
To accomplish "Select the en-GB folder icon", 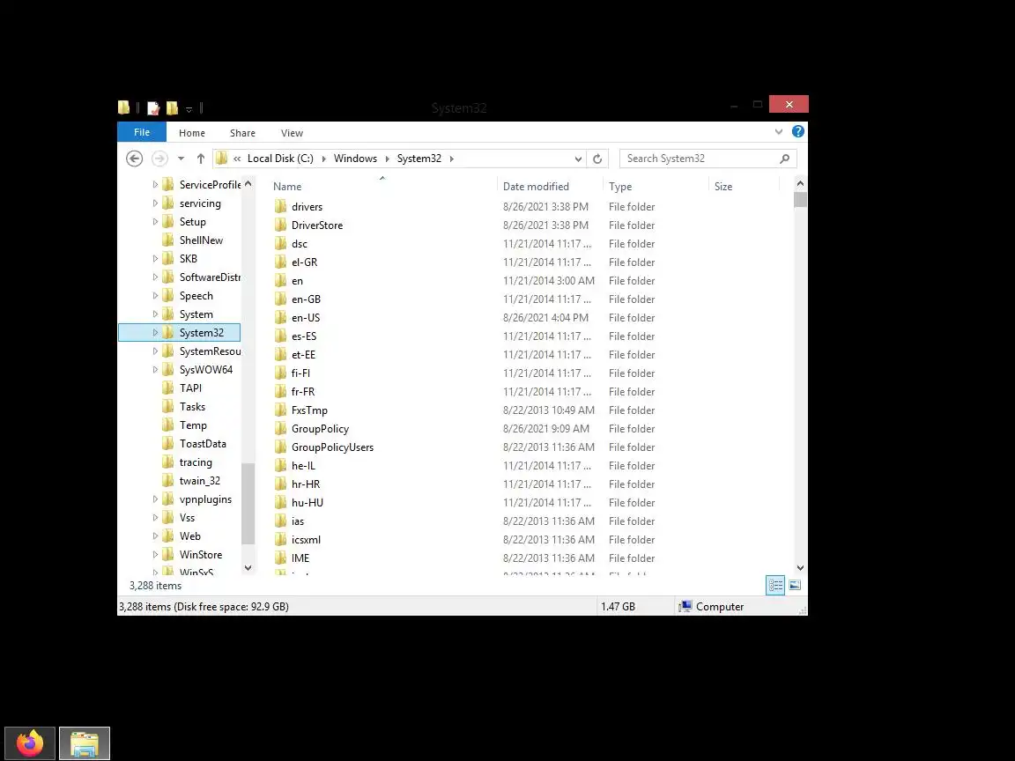I will coord(280,299).
